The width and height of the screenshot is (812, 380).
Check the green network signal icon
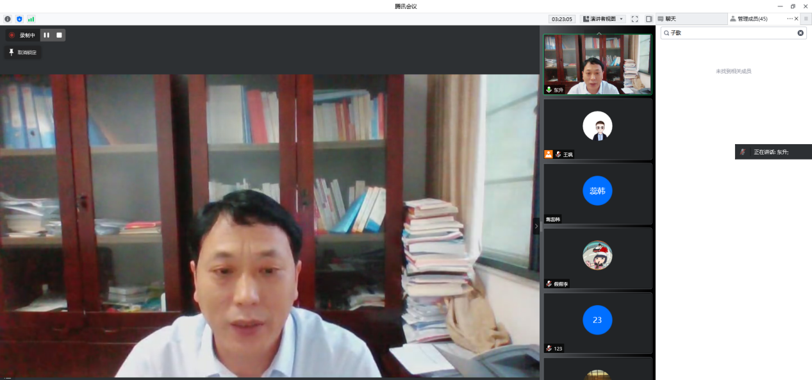pyautogui.click(x=31, y=19)
